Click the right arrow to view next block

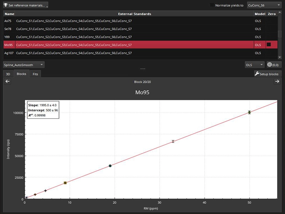point(277,81)
